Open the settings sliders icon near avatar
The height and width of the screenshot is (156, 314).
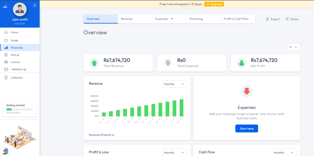click(35, 5)
